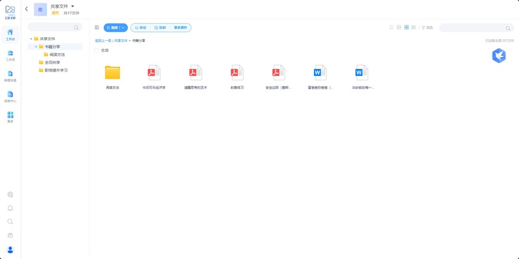Open 清醒思考的艺术 PDF file

click(196, 72)
